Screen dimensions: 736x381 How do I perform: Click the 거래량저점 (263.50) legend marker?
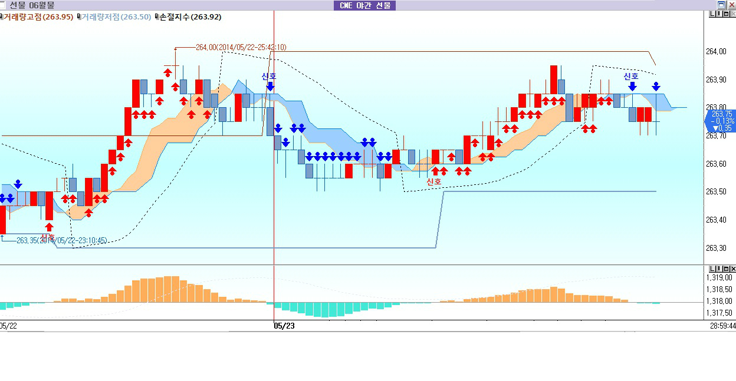click(x=79, y=17)
